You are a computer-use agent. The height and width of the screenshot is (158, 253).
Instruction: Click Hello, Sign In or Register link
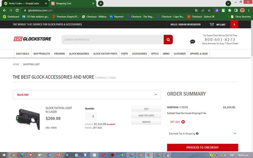pyautogui.click(x=185, y=24)
